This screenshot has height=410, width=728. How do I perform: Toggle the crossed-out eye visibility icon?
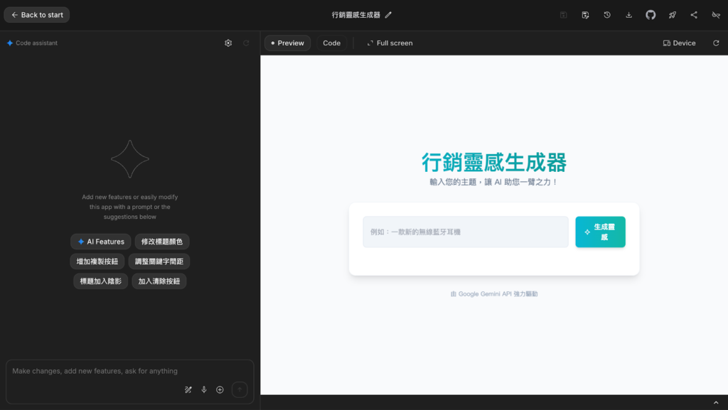click(x=716, y=15)
